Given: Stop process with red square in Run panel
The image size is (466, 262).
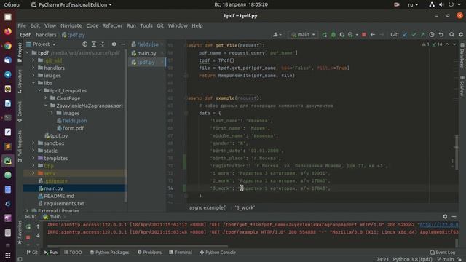Looking at the screenshot, I should tap(28, 237).
